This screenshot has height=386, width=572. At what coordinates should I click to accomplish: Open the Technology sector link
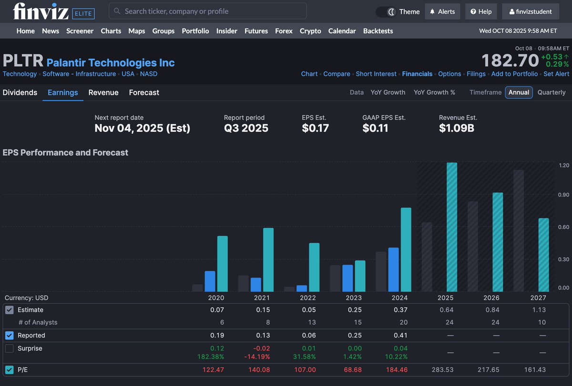(x=20, y=74)
